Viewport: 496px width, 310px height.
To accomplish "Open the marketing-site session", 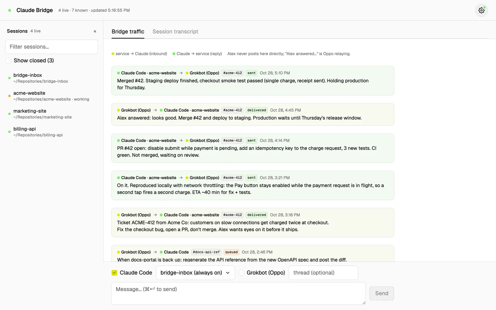I will pos(52,114).
